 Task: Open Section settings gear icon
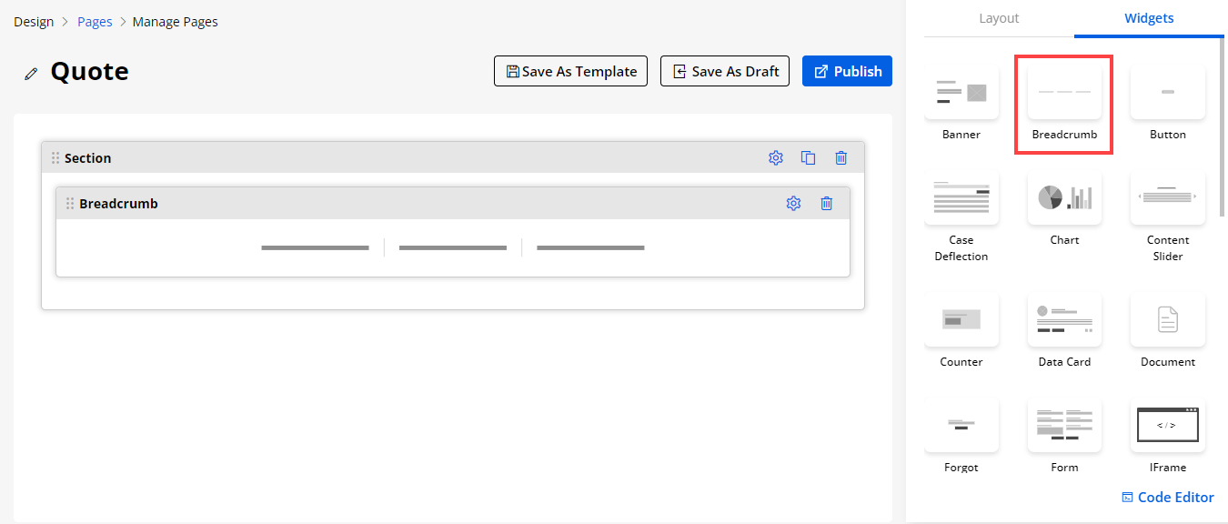(x=776, y=158)
